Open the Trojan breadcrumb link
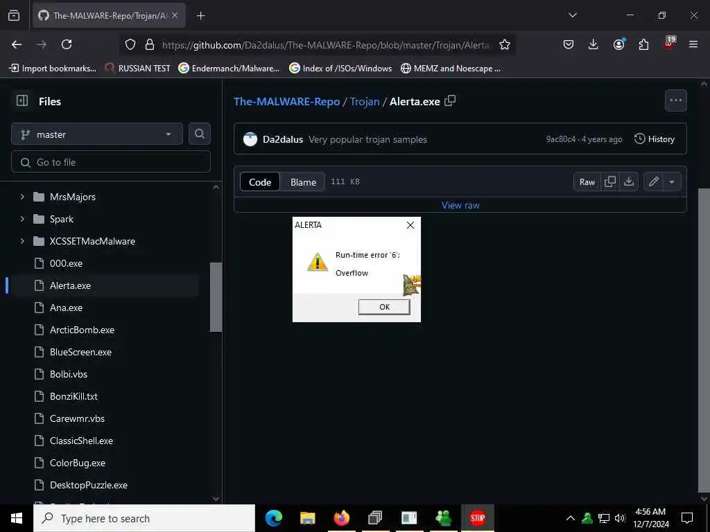The width and height of the screenshot is (710, 532). pos(365,101)
